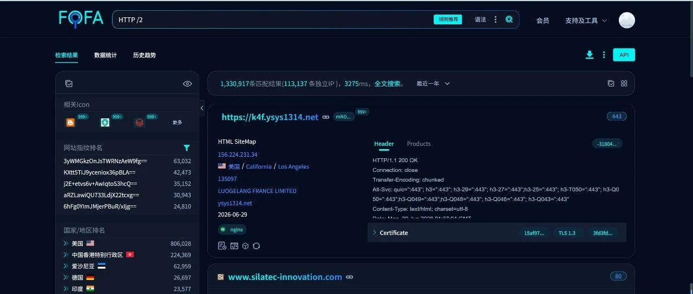Click the US flag icon in result location
The height and width of the screenshot is (294, 693).
click(x=222, y=166)
